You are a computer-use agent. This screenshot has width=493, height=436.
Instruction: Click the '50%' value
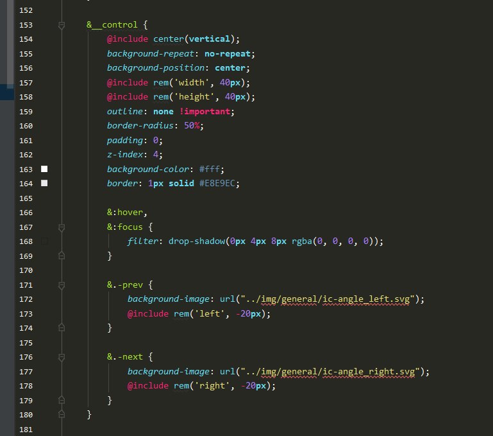192,126
